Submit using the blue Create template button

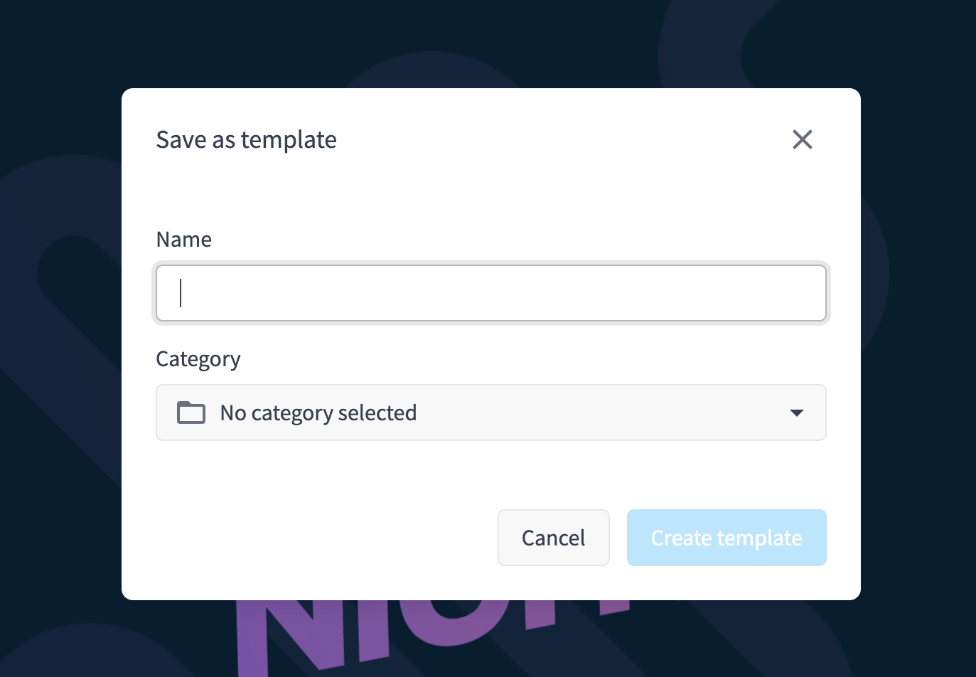tap(726, 538)
